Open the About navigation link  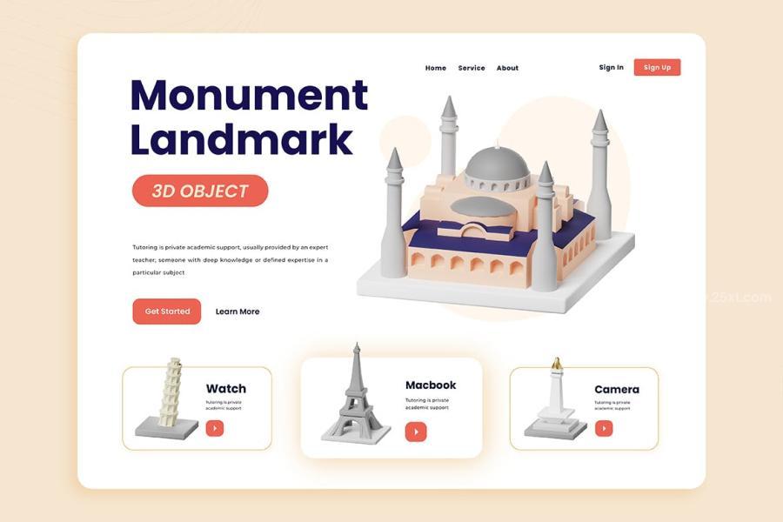[507, 68]
